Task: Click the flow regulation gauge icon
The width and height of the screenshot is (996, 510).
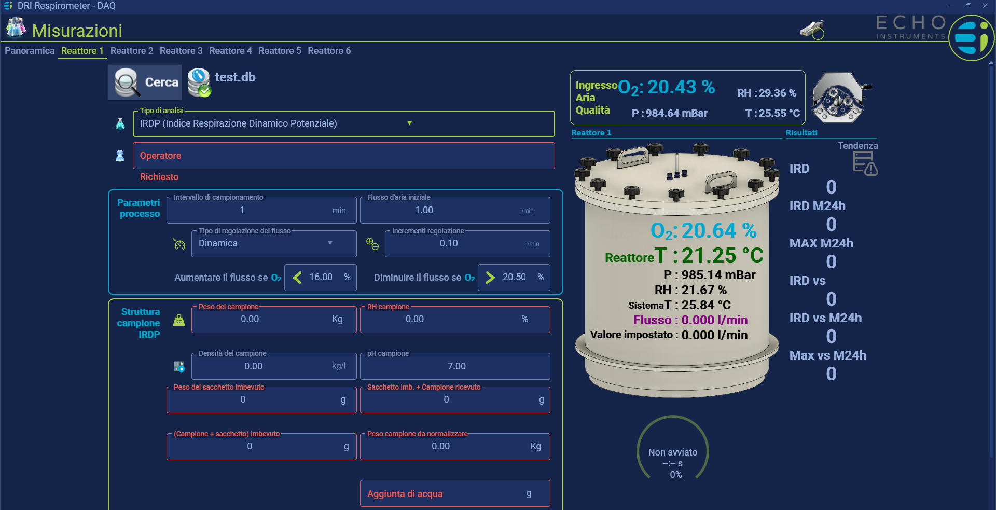Action: point(179,244)
